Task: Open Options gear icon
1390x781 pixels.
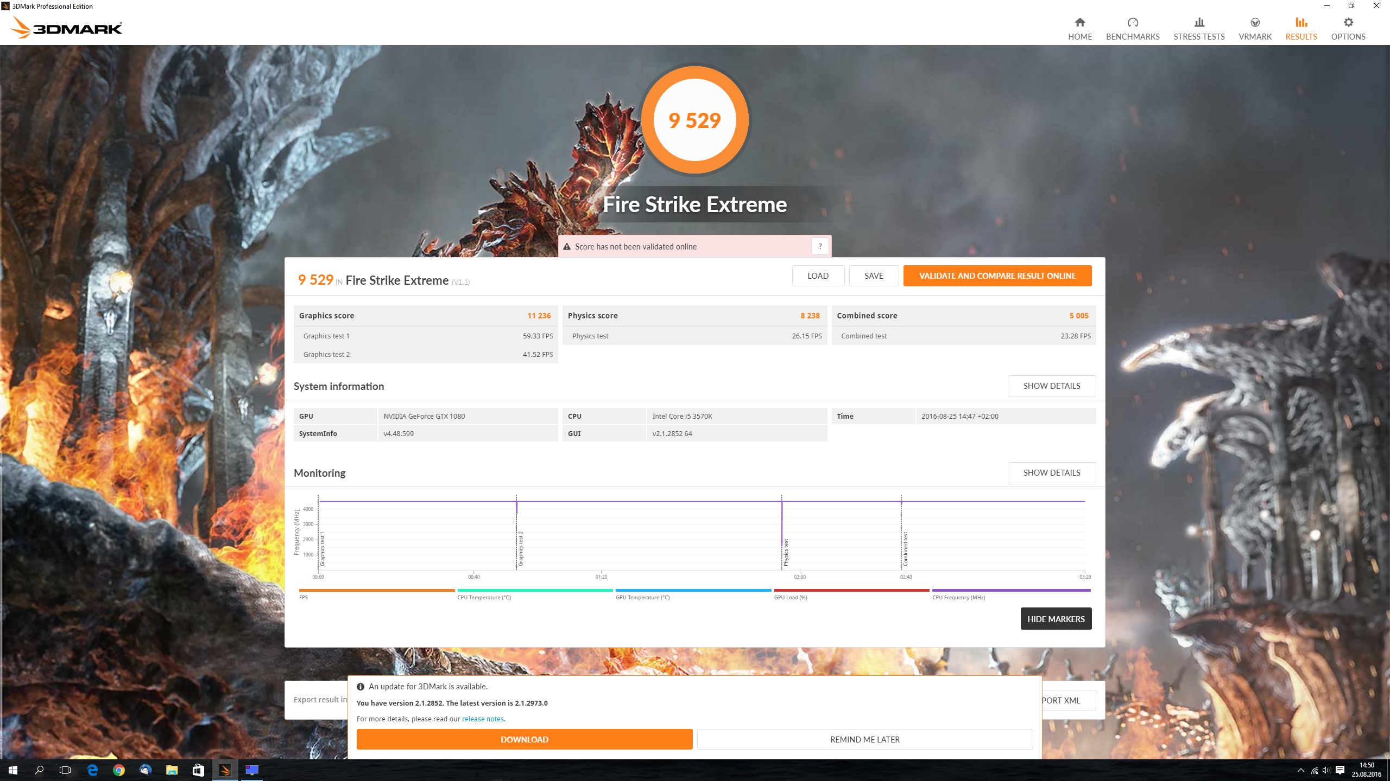Action: 1348,22
